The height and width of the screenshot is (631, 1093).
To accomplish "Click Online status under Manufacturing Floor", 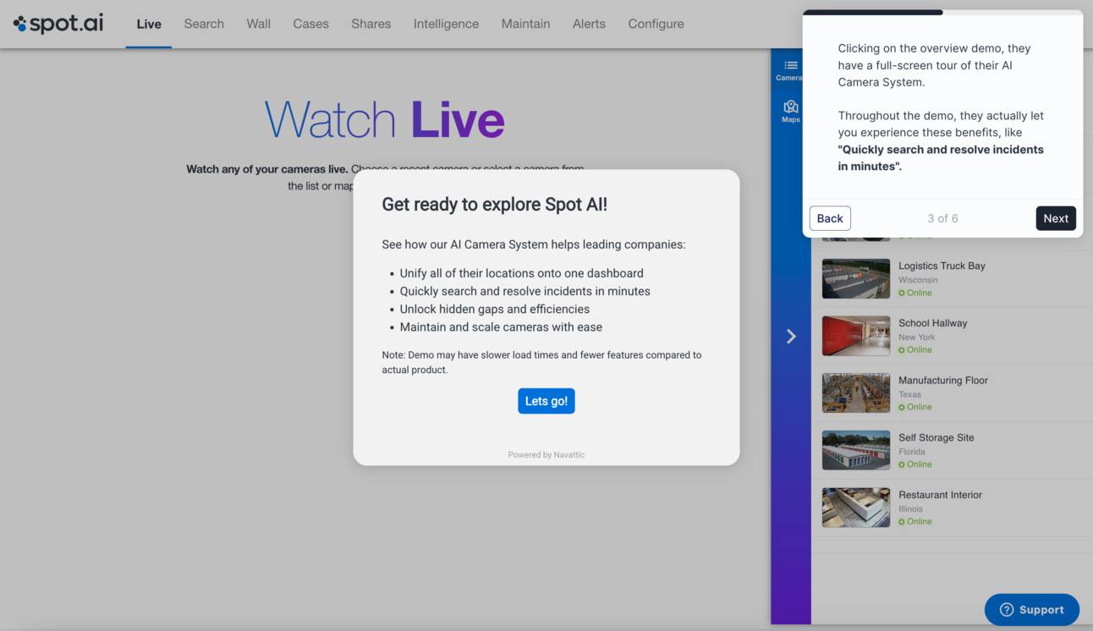I will (915, 407).
